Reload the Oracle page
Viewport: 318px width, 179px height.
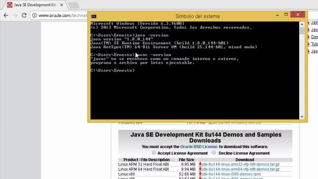tap(24, 15)
